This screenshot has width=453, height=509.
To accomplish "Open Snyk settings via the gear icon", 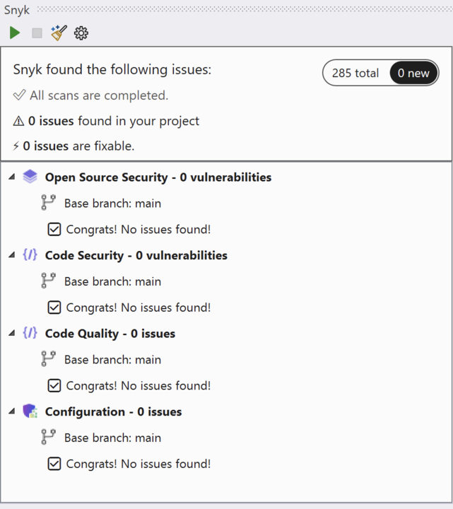I will point(81,33).
